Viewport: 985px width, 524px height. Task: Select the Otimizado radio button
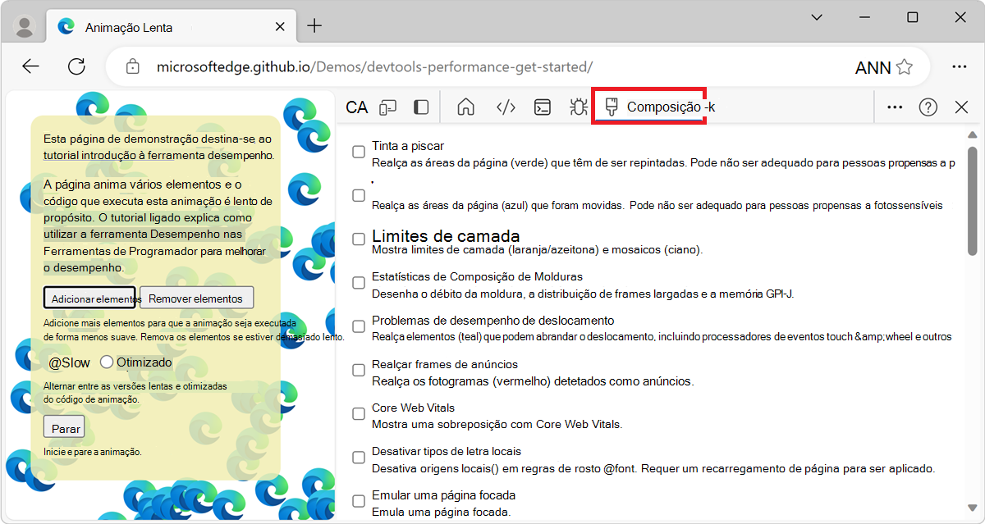click(x=107, y=361)
